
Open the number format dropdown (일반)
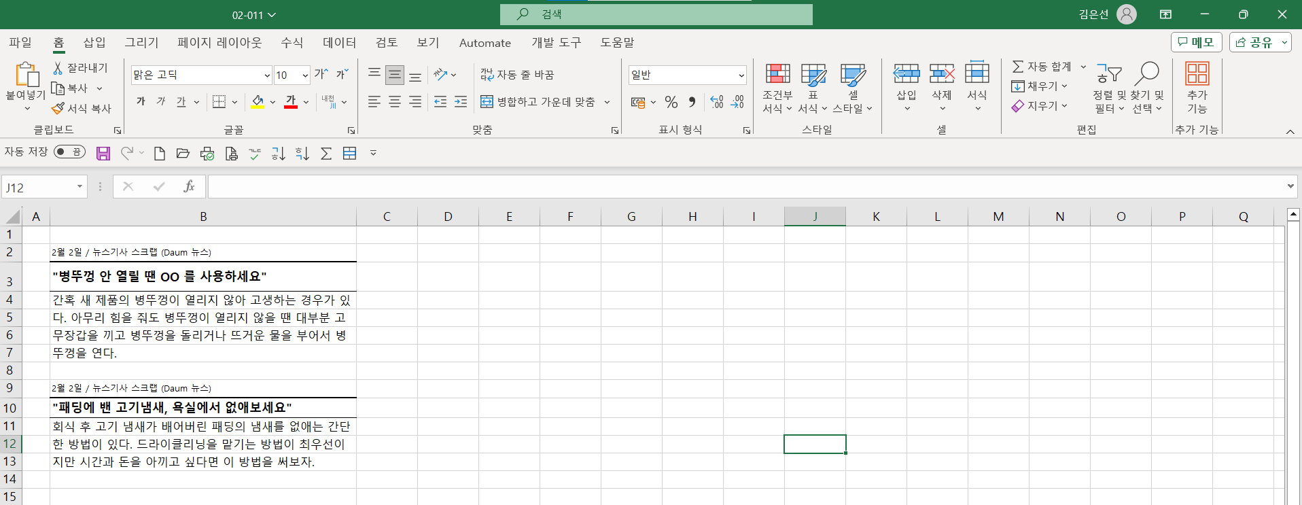point(741,75)
